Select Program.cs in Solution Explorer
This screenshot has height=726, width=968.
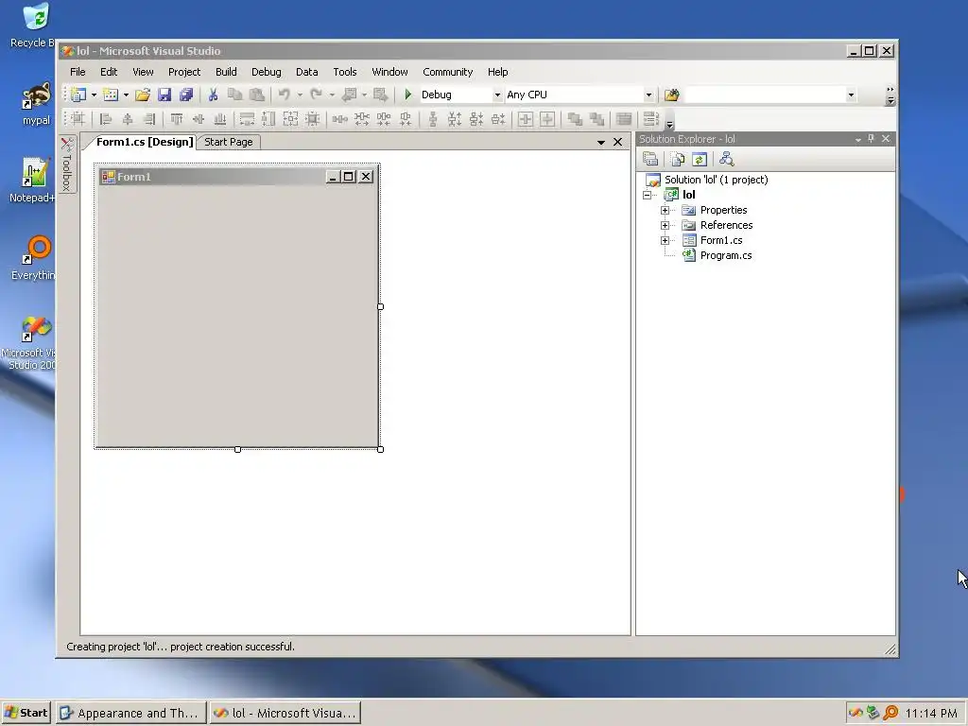(x=725, y=255)
